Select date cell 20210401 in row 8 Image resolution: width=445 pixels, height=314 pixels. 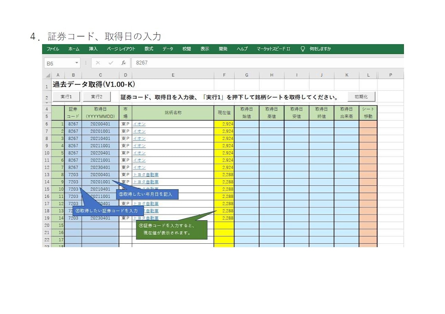tap(100, 138)
